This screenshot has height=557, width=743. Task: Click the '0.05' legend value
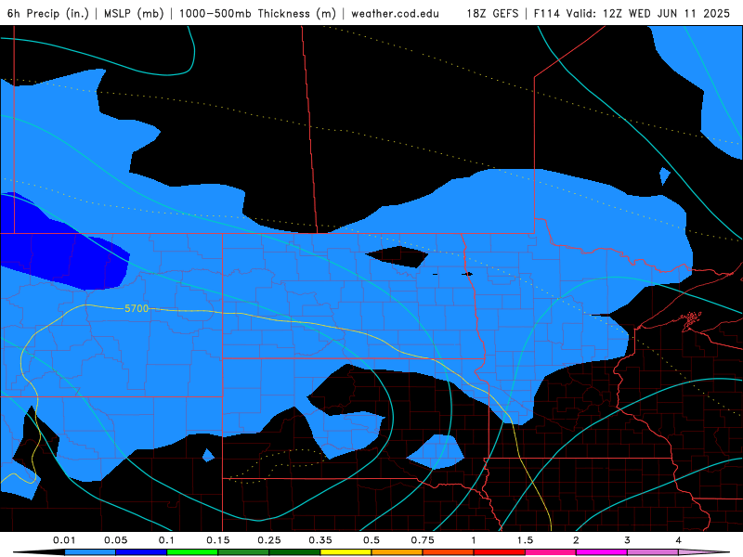[x=115, y=540]
